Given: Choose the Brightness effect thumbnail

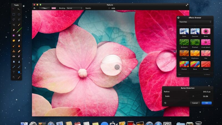Looking at the screenshot, I should [x=195, y=53].
